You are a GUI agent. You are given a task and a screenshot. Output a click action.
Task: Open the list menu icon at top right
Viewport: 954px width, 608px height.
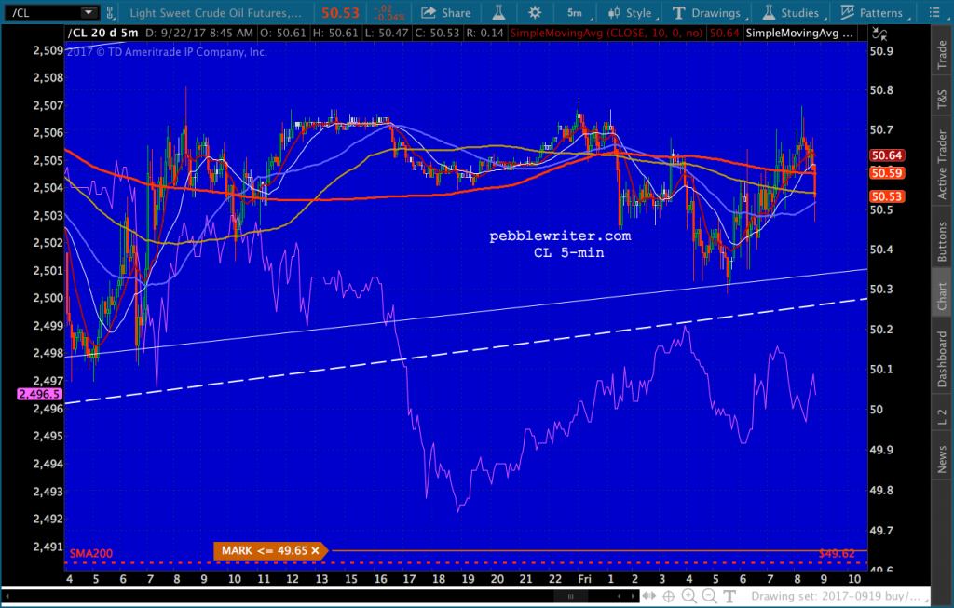(934, 12)
